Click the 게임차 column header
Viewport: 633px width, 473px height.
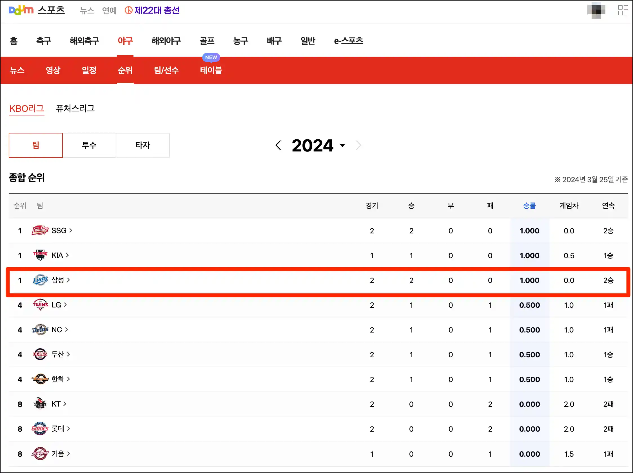pos(569,206)
